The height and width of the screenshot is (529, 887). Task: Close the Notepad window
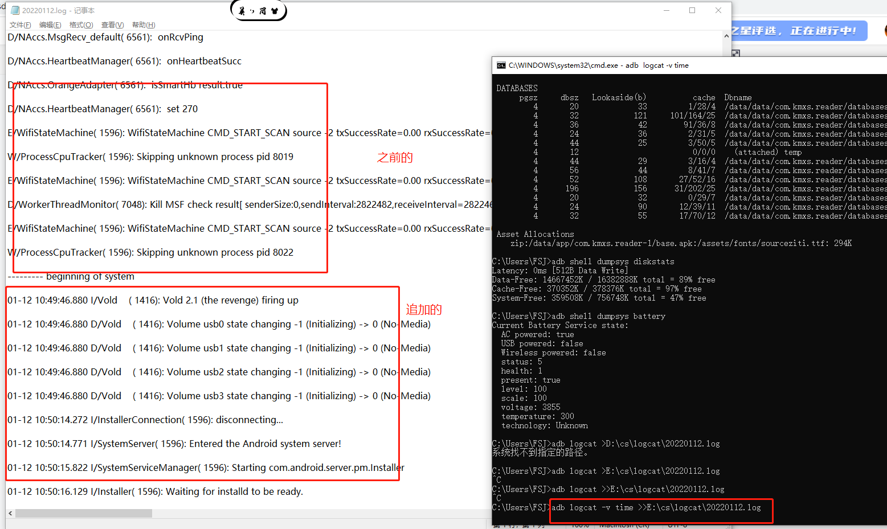718,10
